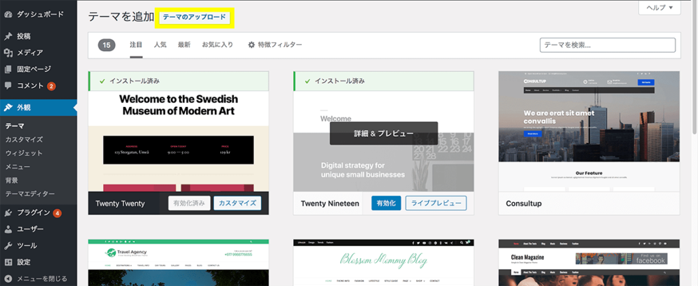The image size is (698, 286).
Task: Open カスタマイズ submenu item in sidebar
Action: tap(24, 140)
